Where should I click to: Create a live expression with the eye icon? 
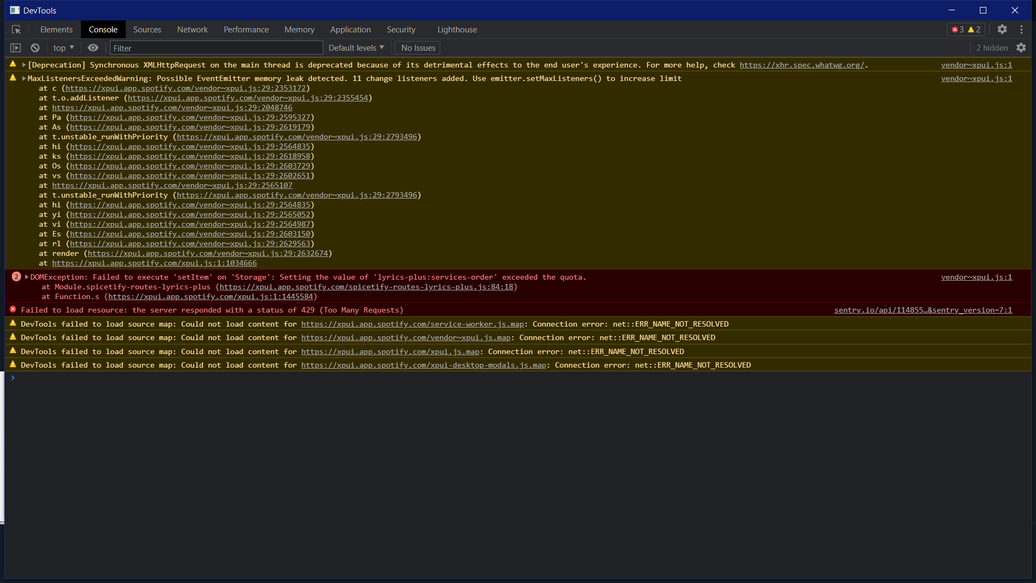click(93, 48)
